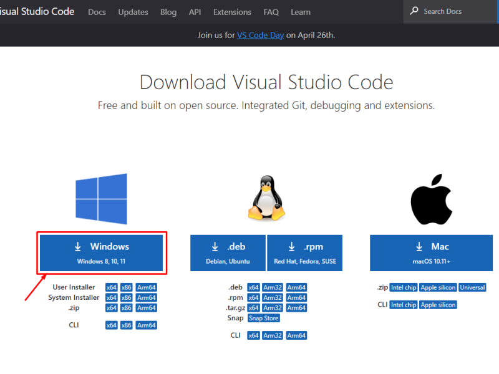Download Windows System Installer Arm64

click(x=147, y=297)
